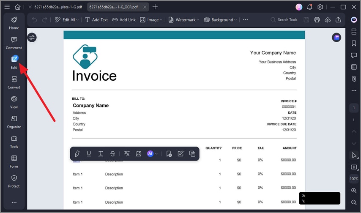Open the Comment tools in sidebar
This screenshot has width=361, height=213.
(x=14, y=43)
